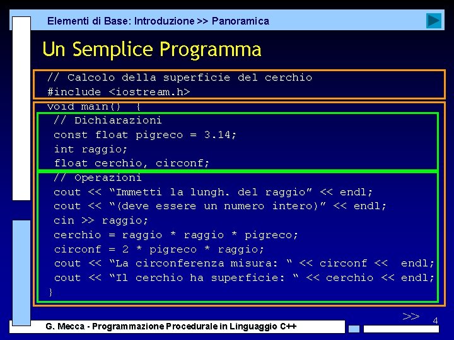
Task: Click the breadcrumb 'Elementi di Base: Introduzione >> Panoramica'
Action: coord(158,21)
